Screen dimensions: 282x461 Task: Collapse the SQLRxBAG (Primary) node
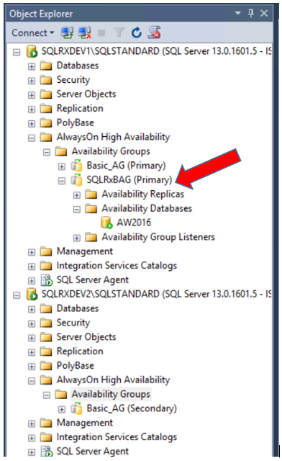point(62,181)
